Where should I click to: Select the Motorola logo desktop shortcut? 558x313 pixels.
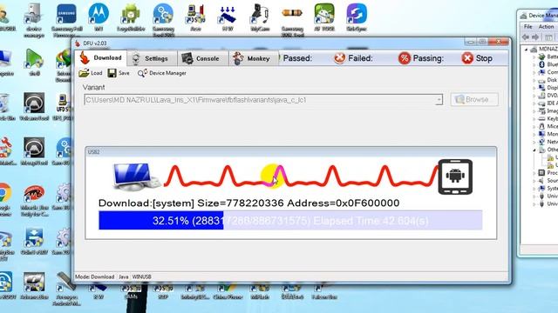tap(99, 14)
